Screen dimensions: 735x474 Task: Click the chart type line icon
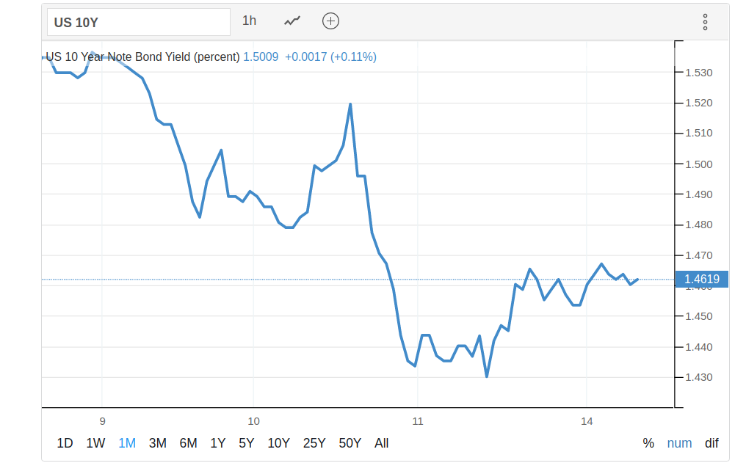click(x=292, y=21)
